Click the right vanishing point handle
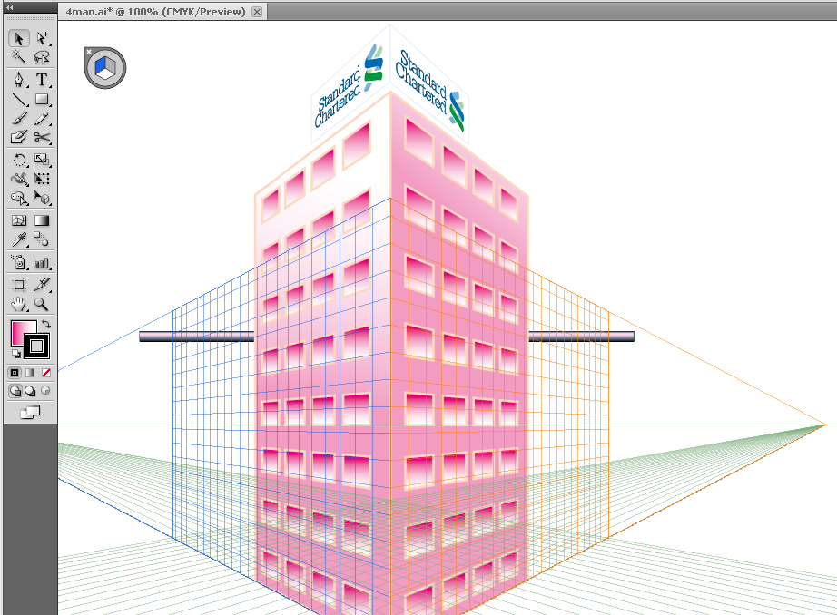Viewport: 837px width, 615px height. coord(825,425)
